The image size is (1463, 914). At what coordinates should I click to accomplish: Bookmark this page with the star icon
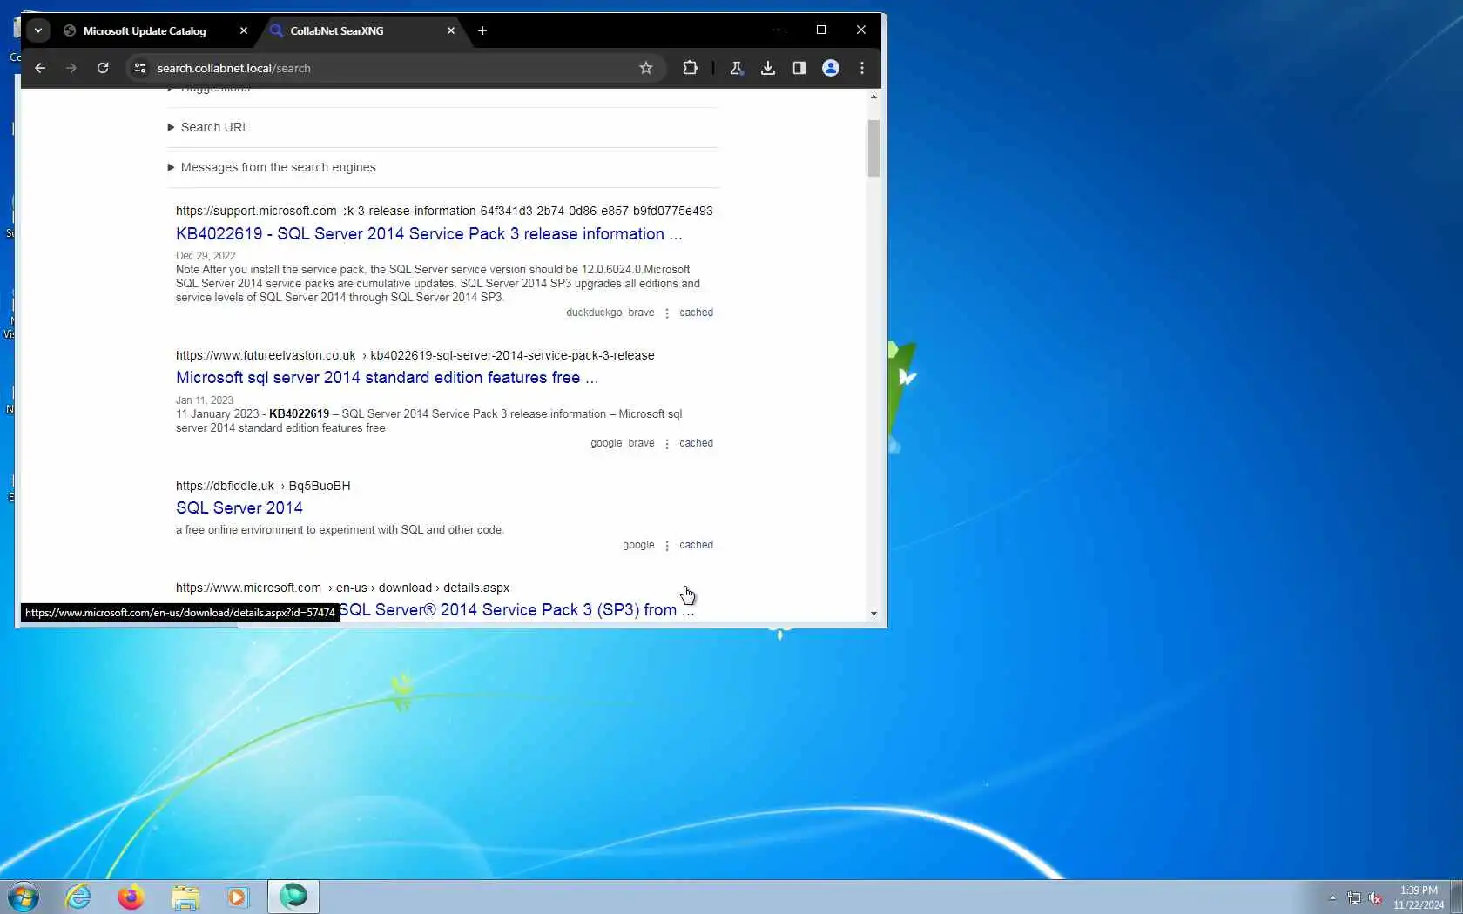coord(646,68)
